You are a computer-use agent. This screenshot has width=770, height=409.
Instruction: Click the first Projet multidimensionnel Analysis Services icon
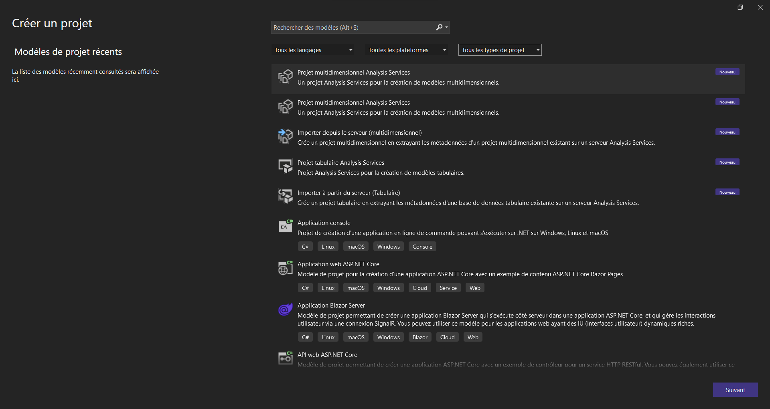(286, 76)
